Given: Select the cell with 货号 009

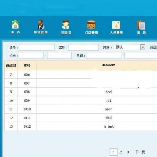Looking at the screenshot, I should pyautogui.click(x=27, y=100).
